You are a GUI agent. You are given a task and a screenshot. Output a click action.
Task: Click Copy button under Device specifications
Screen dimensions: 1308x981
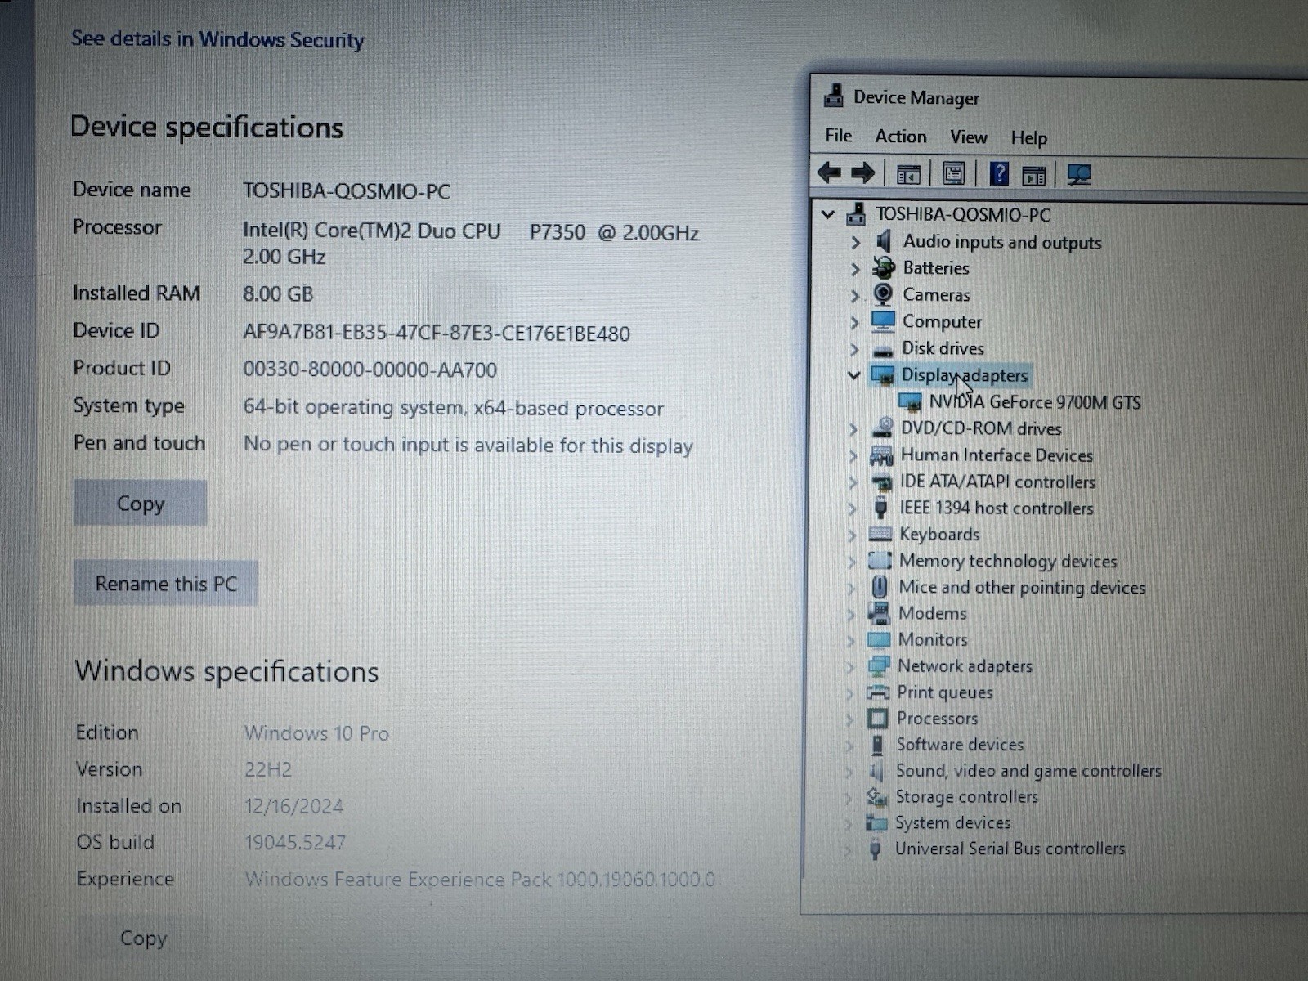coord(140,503)
